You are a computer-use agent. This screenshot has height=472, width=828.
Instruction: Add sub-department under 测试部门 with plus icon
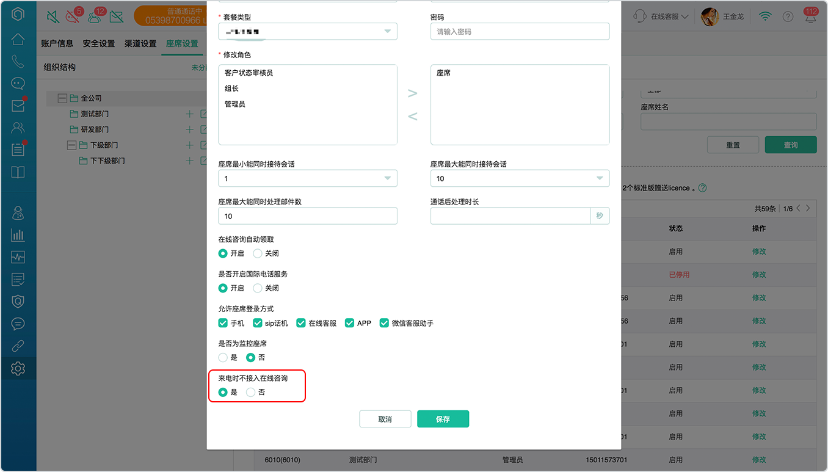189,114
